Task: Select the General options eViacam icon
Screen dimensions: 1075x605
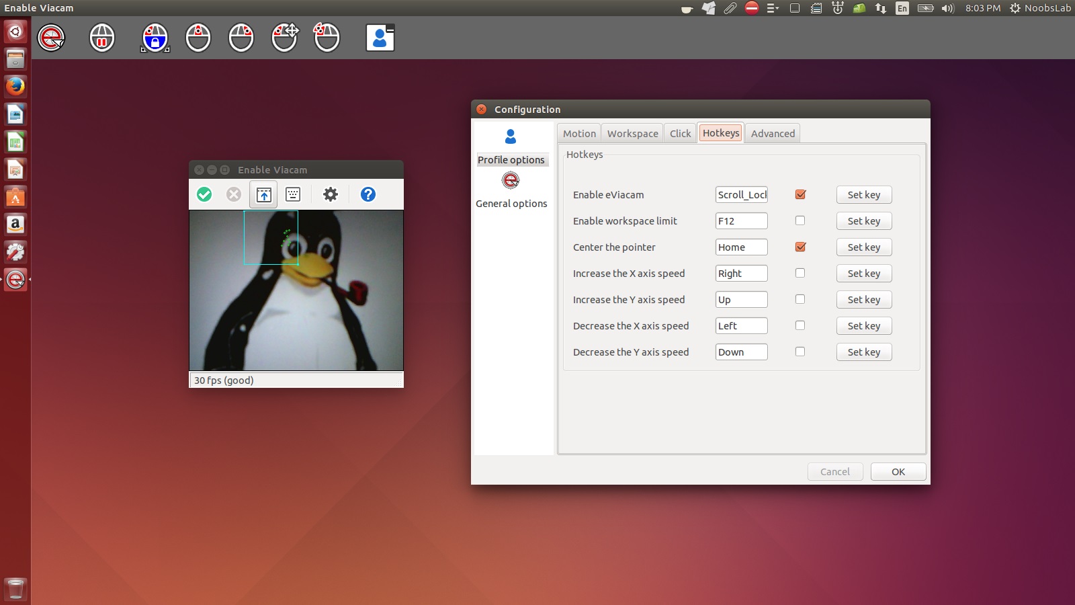Action: click(x=511, y=180)
